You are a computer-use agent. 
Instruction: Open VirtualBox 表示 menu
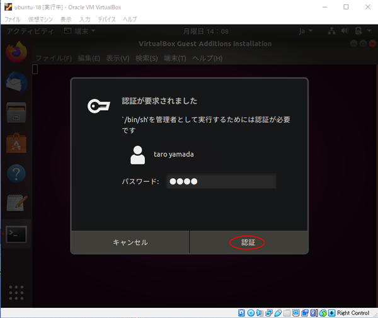[x=66, y=20]
